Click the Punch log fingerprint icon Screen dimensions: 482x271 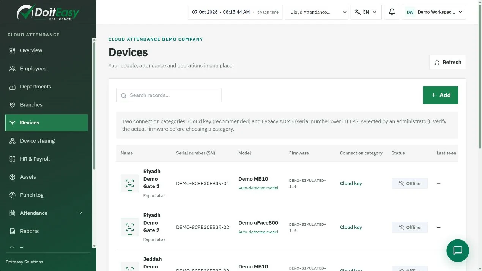pos(13,195)
